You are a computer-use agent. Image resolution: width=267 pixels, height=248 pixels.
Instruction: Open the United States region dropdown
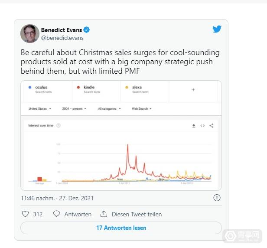coord(40,109)
